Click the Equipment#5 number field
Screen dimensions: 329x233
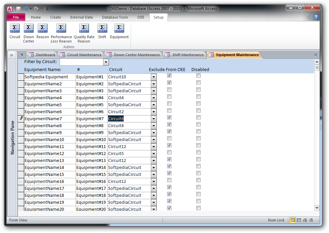pyautogui.click(x=92, y=105)
